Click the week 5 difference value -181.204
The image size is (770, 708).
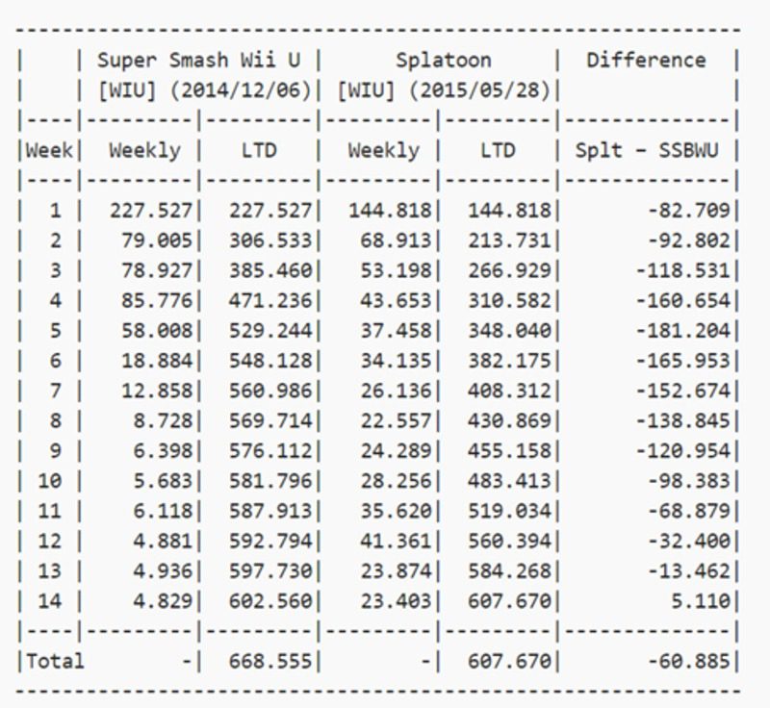pos(684,331)
